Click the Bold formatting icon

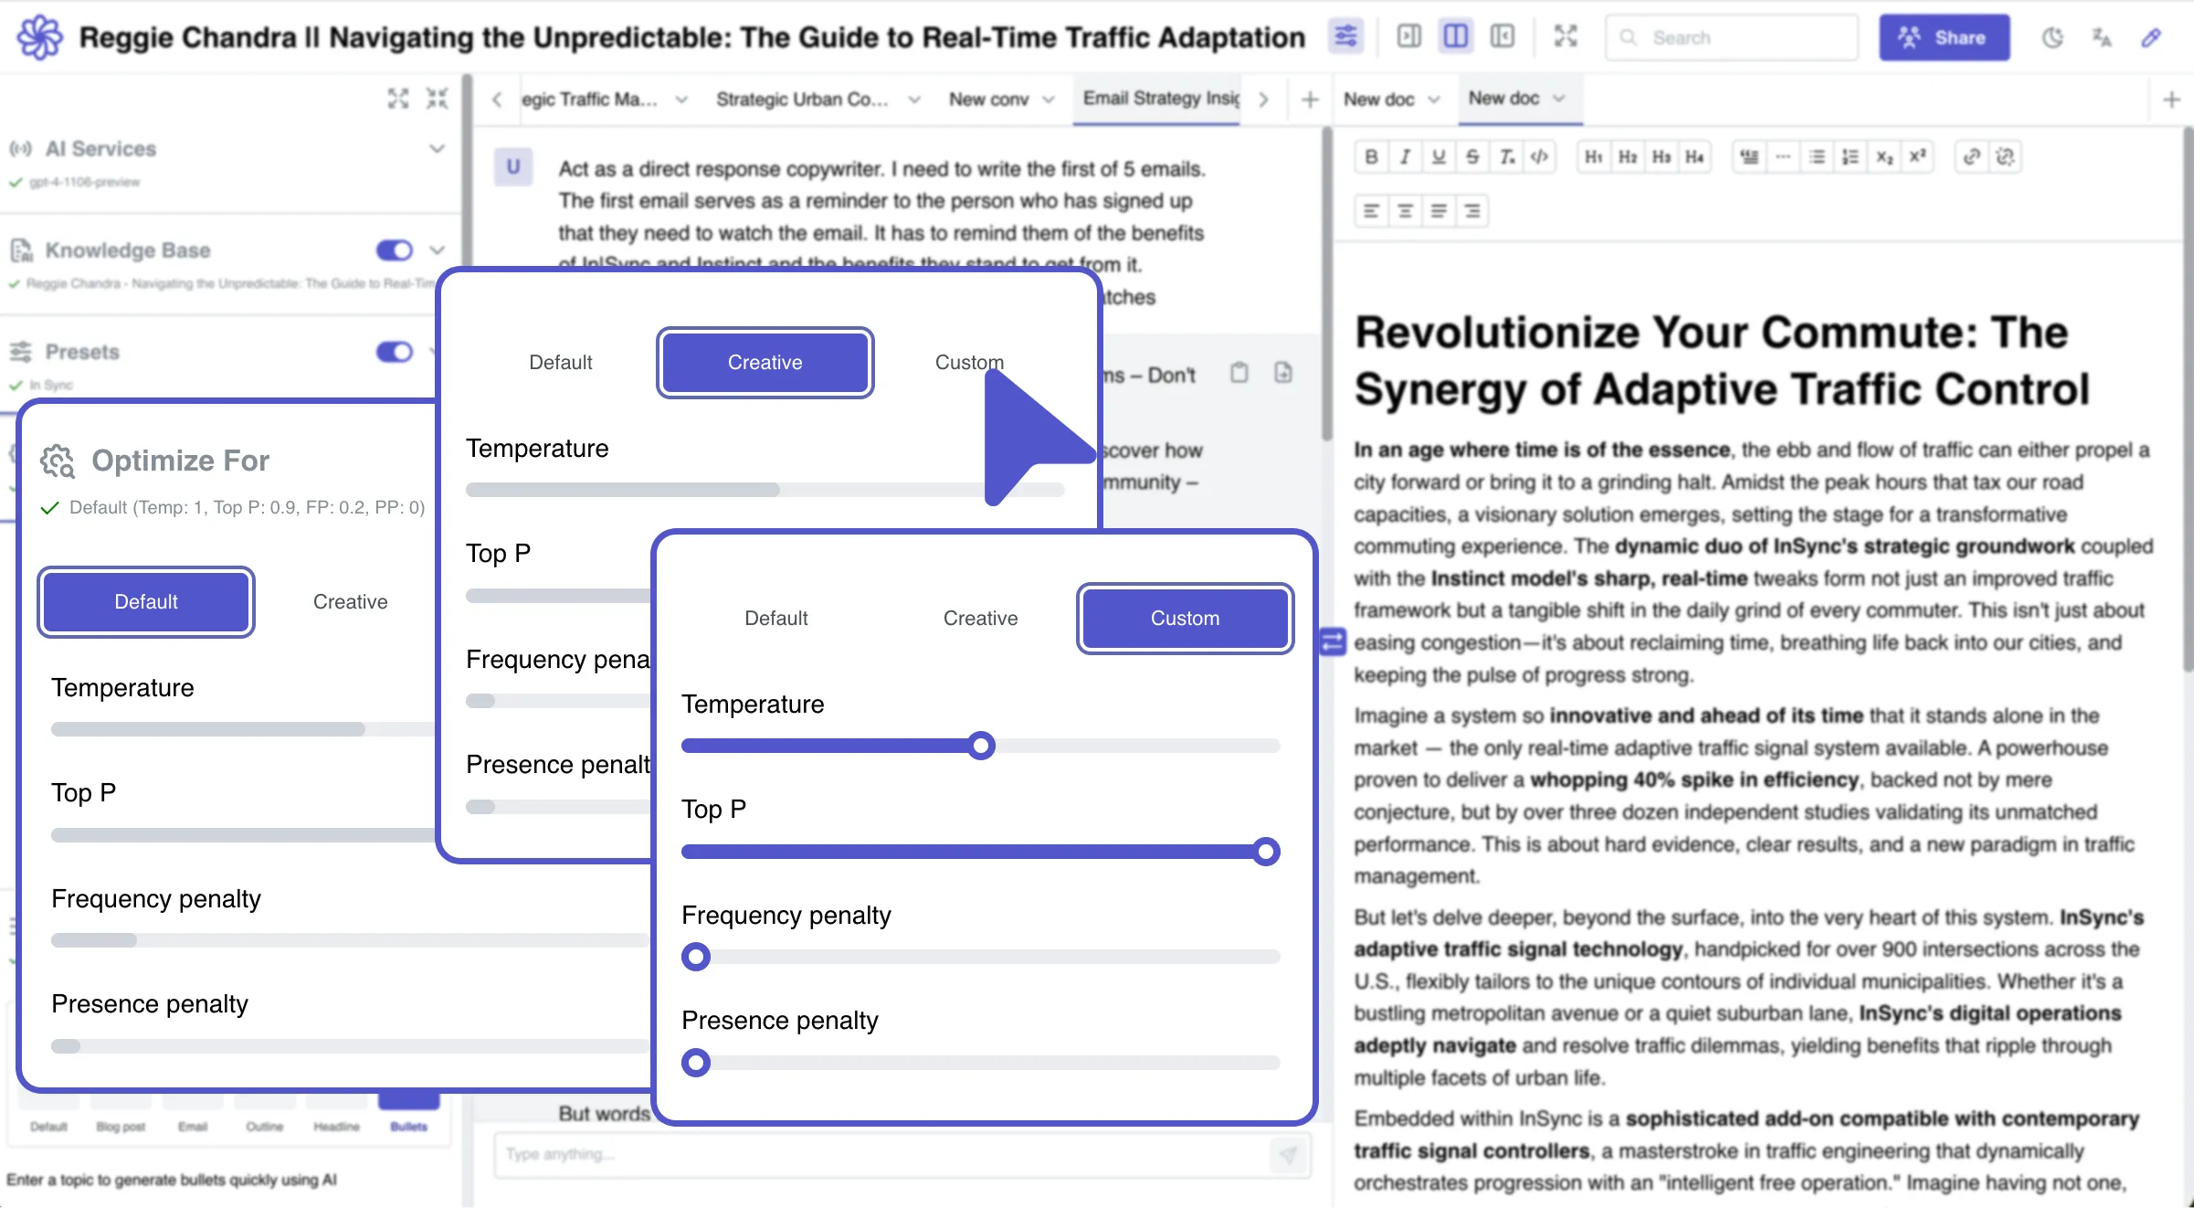[x=1371, y=157]
